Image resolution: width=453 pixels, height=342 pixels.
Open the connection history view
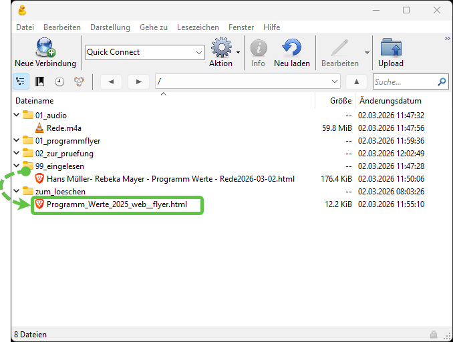coord(59,81)
